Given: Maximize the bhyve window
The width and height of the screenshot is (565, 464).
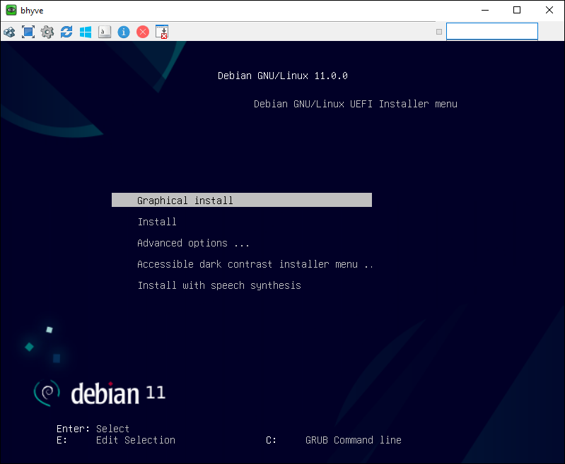Looking at the screenshot, I should pos(517,10).
